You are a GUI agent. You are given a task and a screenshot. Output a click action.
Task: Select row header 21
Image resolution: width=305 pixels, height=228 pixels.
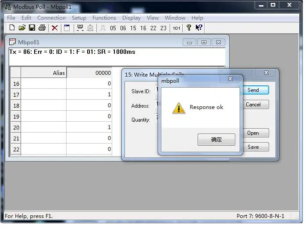click(x=16, y=138)
